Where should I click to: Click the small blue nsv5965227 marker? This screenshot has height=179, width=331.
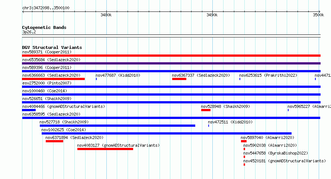(x=288, y=110)
